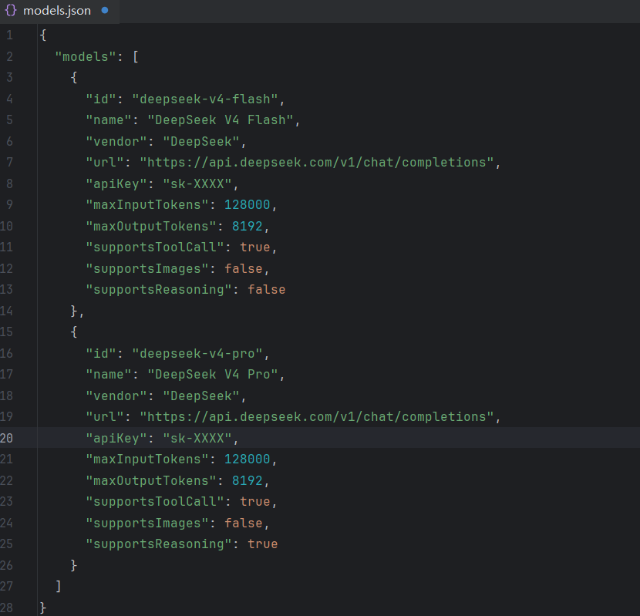Image resolution: width=640 pixels, height=616 pixels.
Task: Click the apiKey value on highlighted line 20
Action: coord(197,438)
